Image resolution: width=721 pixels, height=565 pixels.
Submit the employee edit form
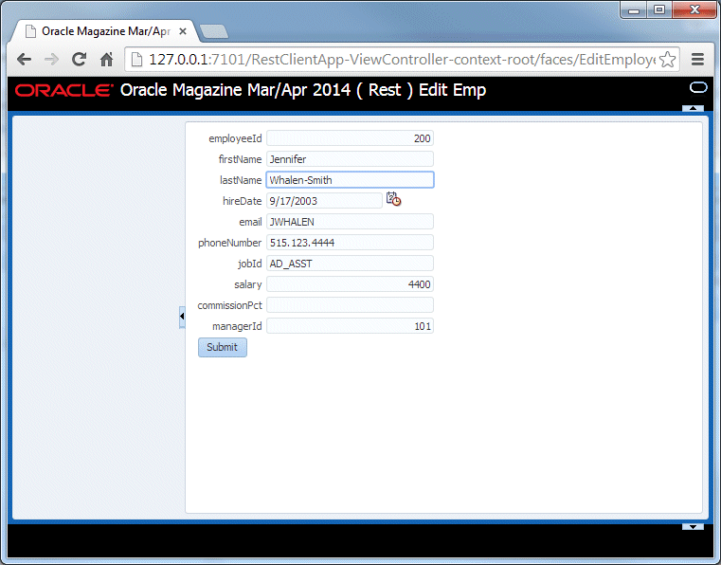[223, 347]
